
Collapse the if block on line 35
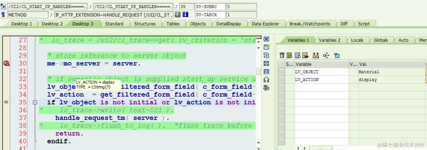click(35, 103)
